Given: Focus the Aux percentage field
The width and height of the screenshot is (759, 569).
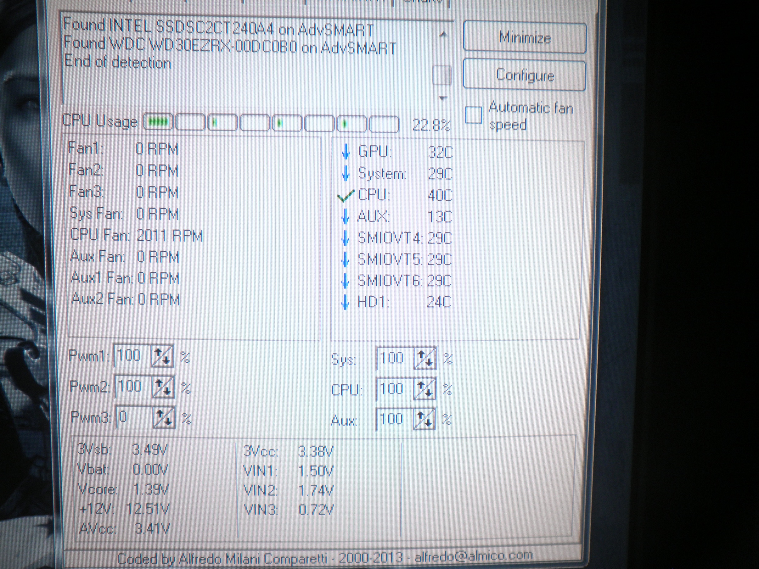Looking at the screenshot, I should tap(395, 419).
